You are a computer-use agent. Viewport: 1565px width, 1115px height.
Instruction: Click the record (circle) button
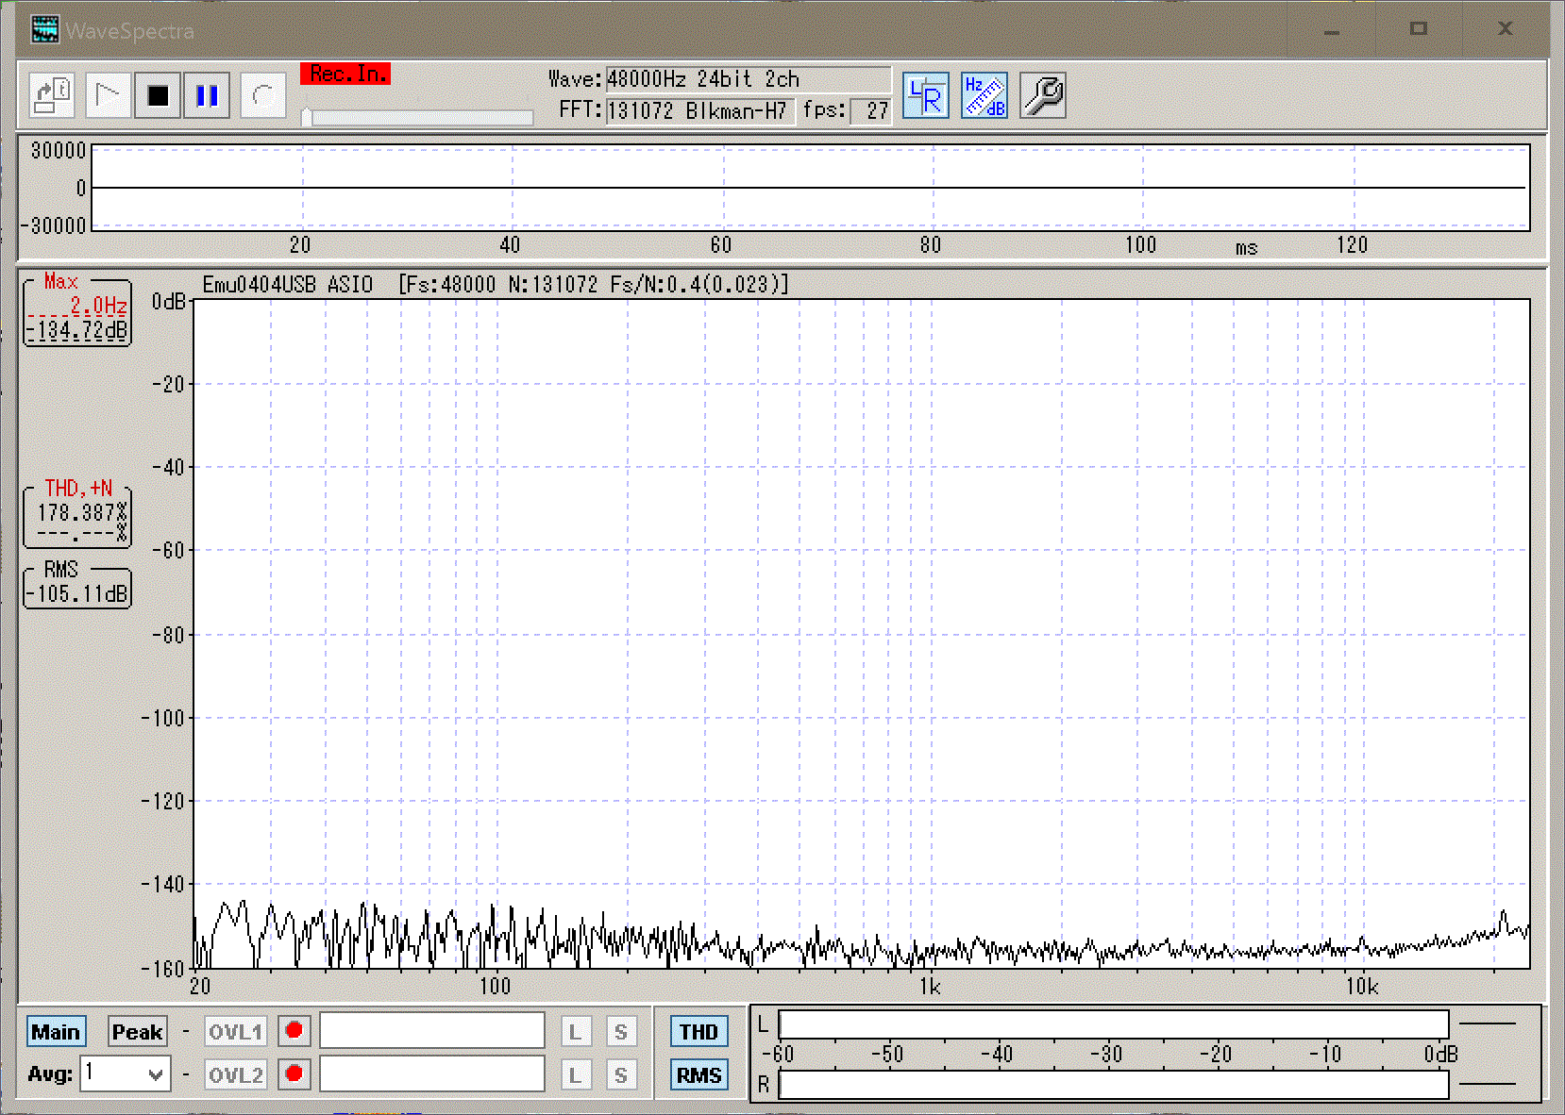point(263,95)
